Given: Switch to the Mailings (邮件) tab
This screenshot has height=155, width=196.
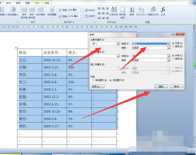Looking at the screenshot, I should click(8, 3).
